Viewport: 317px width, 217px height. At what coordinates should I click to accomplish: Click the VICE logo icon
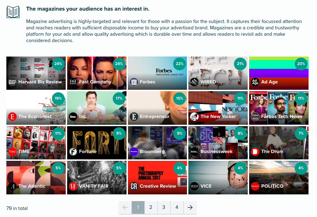[194, 186]
